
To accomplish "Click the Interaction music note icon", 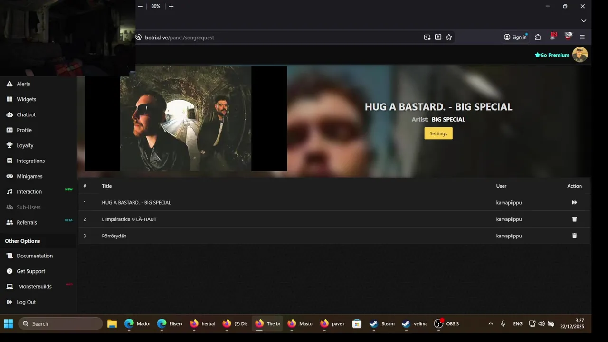I will 9,192.
